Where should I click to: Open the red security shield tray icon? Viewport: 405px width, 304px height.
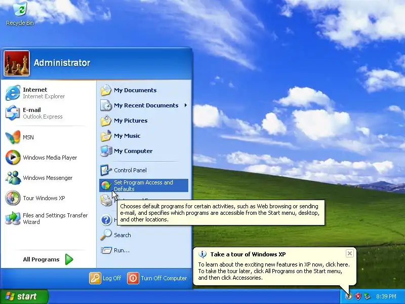tap(358, 296)
